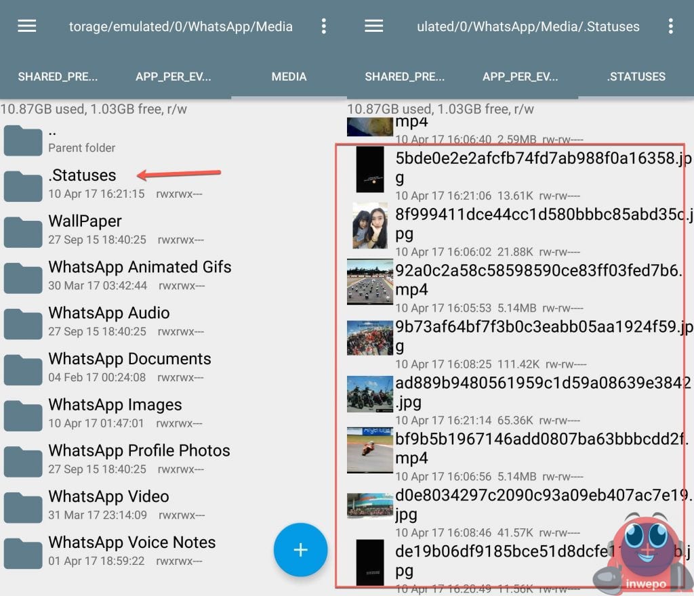Open thumbnail of 9b73af64bf7f3b0c jpg image
Screen dimensions: 694x596
pos(370,338)
